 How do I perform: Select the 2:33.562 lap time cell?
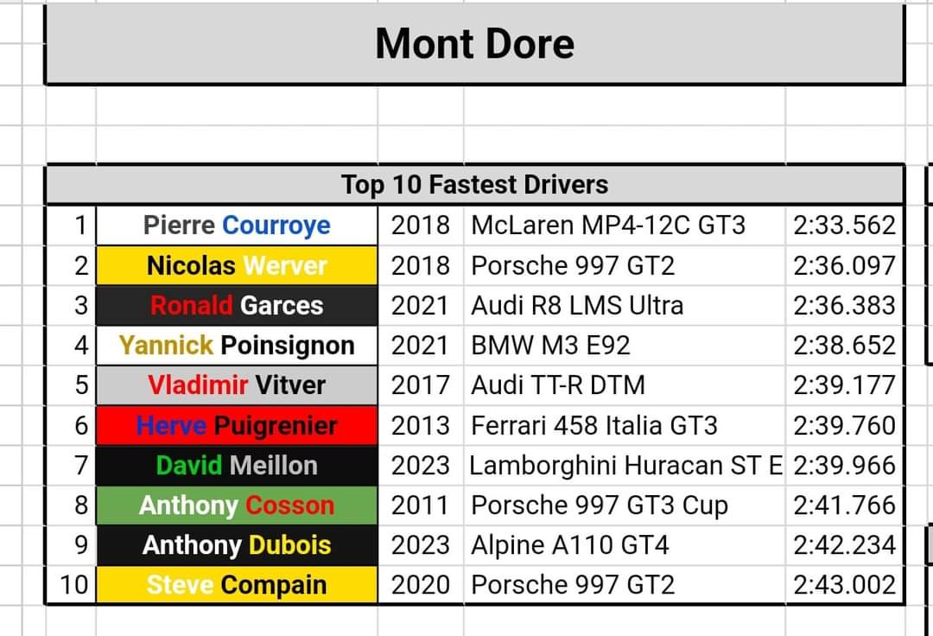click(844, 226)
